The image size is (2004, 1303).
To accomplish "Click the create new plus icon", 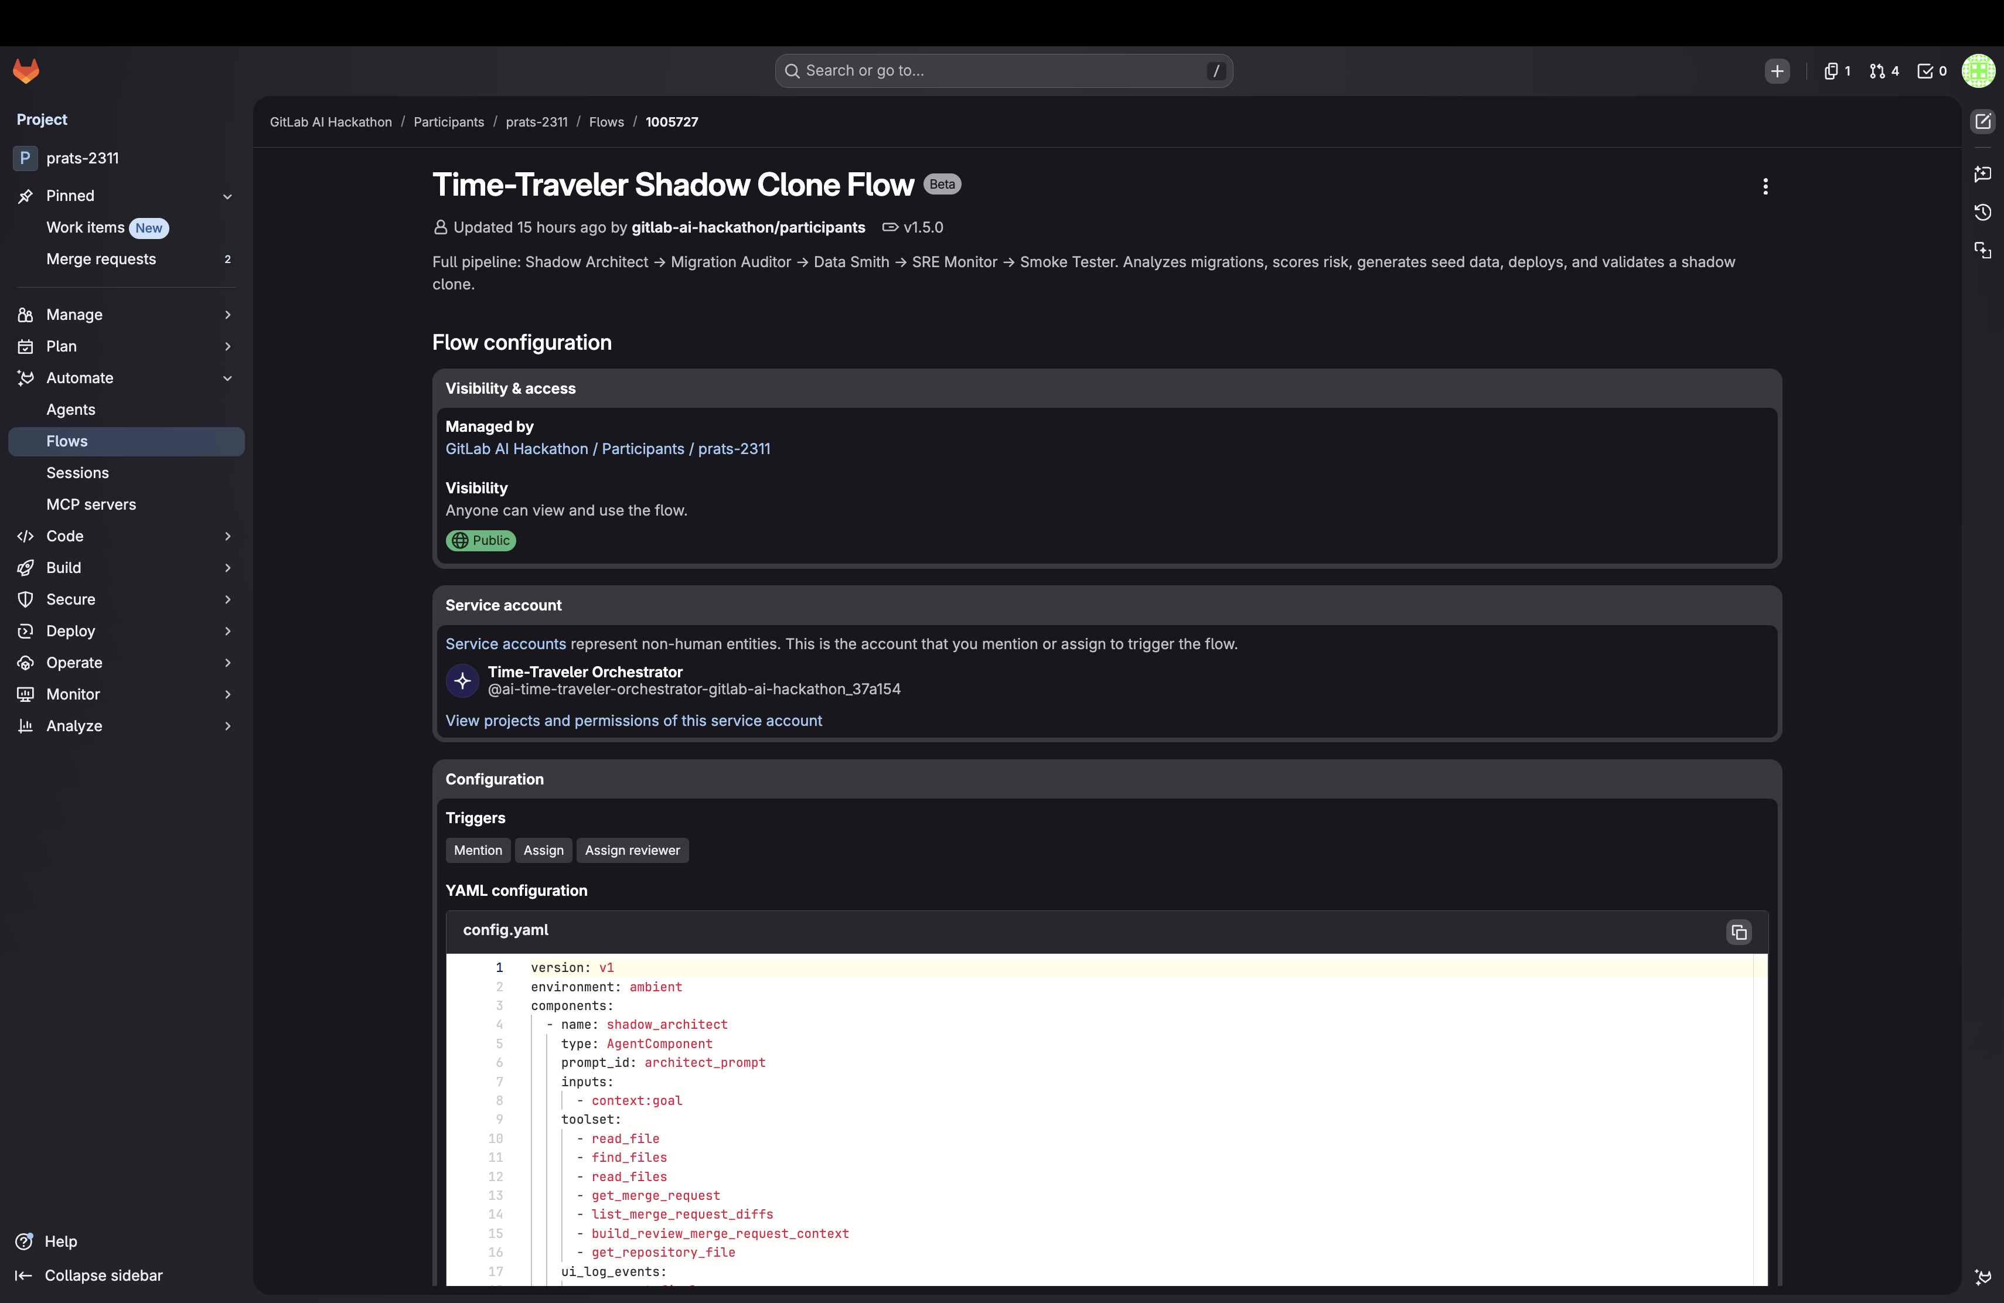I will click(x=1777, y=71).
